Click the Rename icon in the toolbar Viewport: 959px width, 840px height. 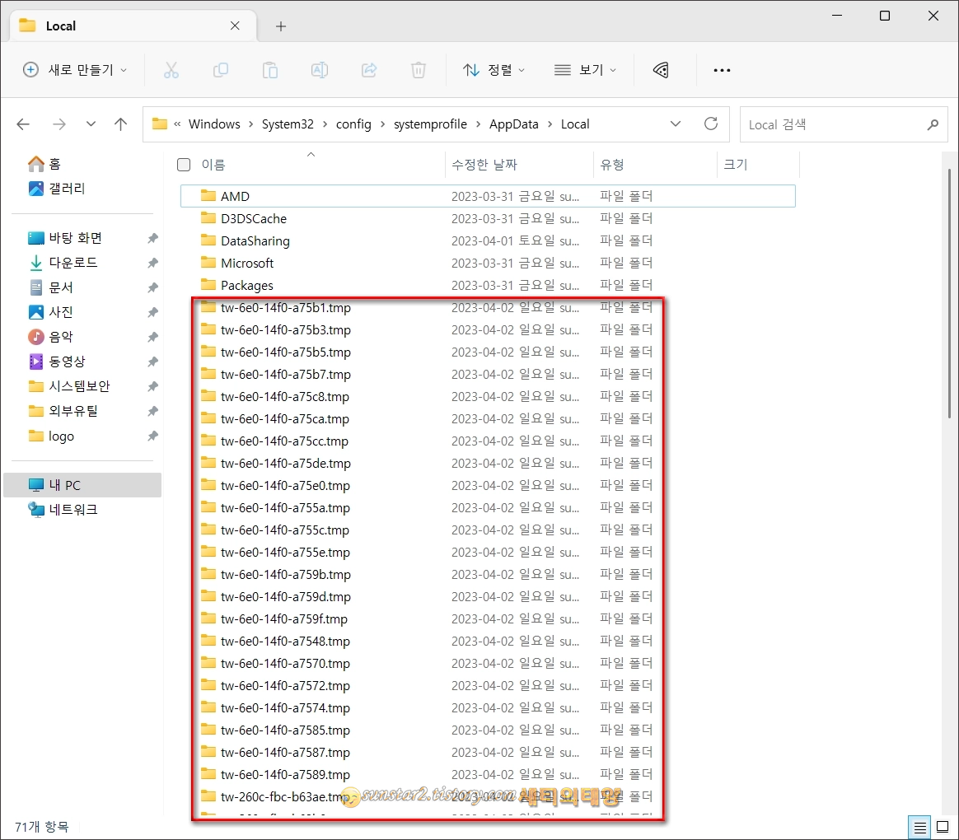pyautogui.click(x=320, y=70)
